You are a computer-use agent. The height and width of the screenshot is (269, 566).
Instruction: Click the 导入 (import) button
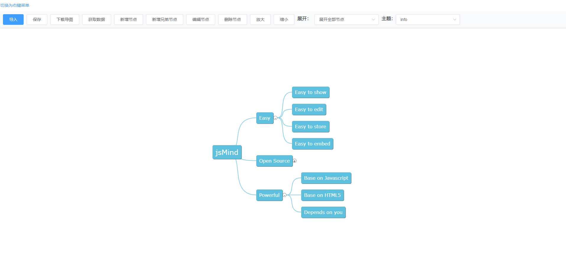coord(13,19)
